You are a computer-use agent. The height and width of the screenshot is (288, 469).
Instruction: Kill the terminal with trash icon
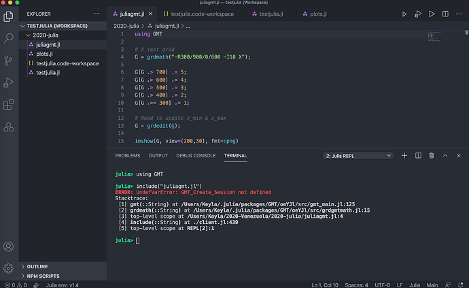pos(432,155)
